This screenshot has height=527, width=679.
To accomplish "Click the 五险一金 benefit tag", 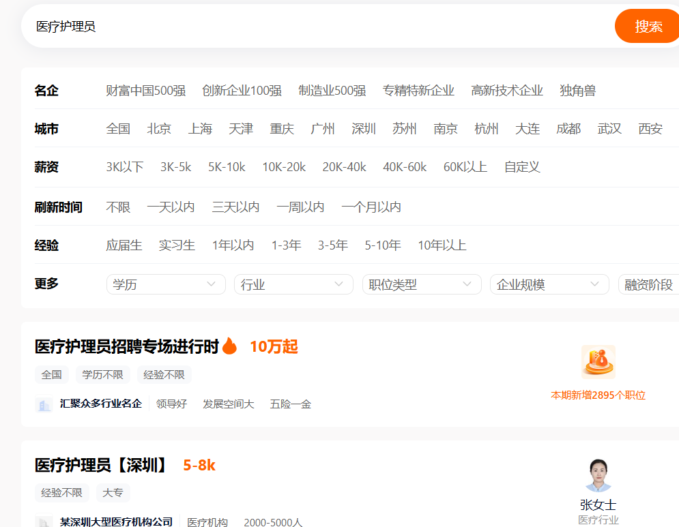I will (291, 404).
